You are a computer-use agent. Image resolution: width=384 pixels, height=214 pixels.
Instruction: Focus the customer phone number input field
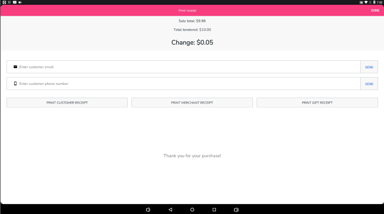(x=189, y=84)
